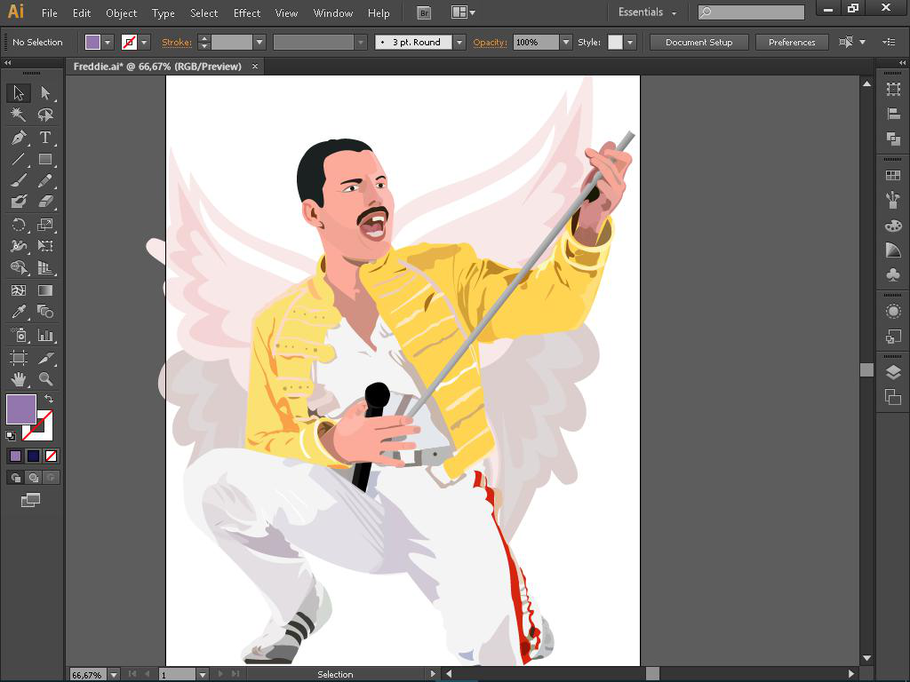Switch to the Freddie.ai document tab
The image size is (910, 682).
(156, 67)
